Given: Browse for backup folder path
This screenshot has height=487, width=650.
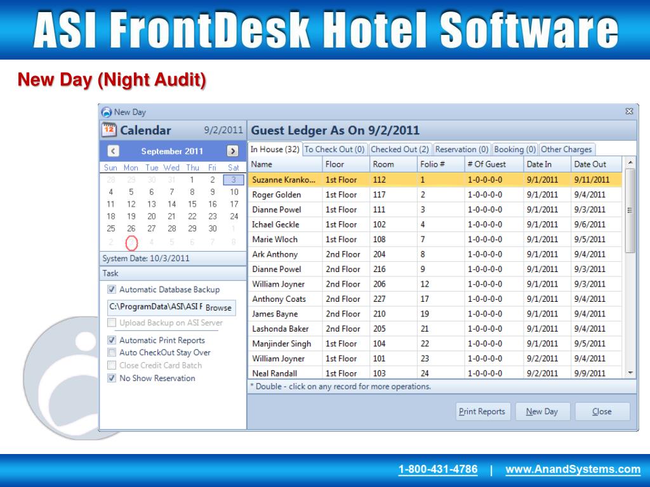Looking at the screenshot, I should 218,308.
